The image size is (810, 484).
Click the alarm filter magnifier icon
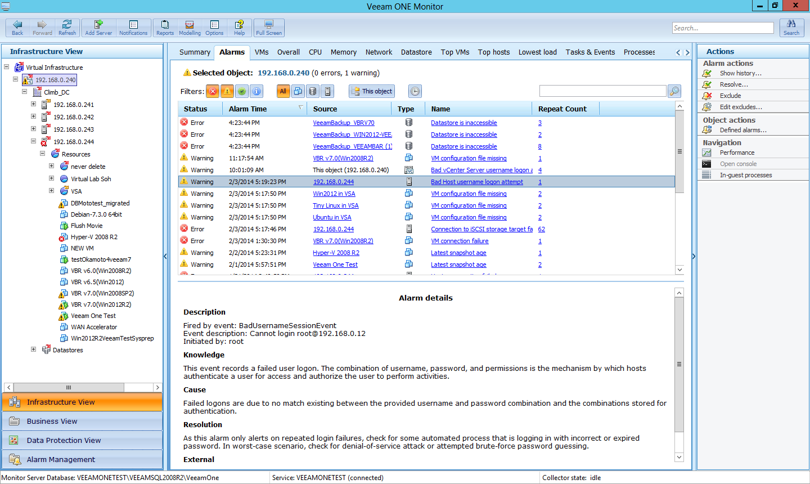pyautogui.click(x=674, y=91)
